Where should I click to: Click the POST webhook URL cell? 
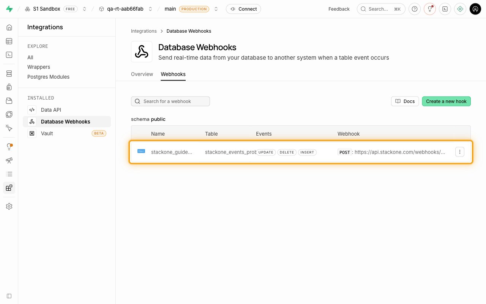point(391,152)
